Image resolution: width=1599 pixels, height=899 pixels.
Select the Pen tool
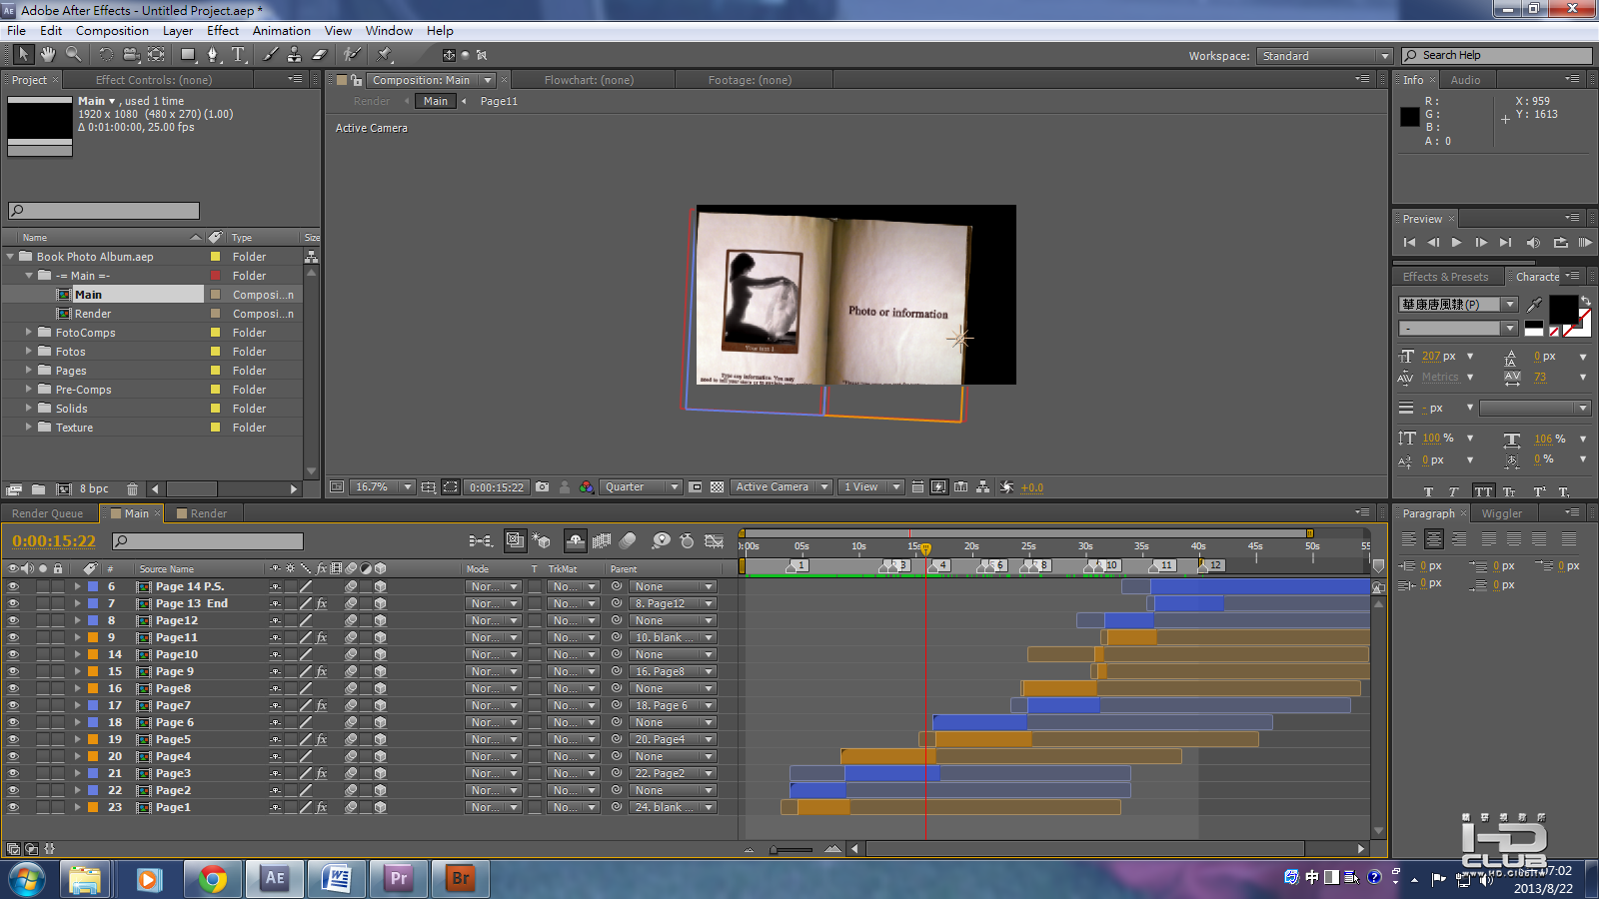click(213, 55)
